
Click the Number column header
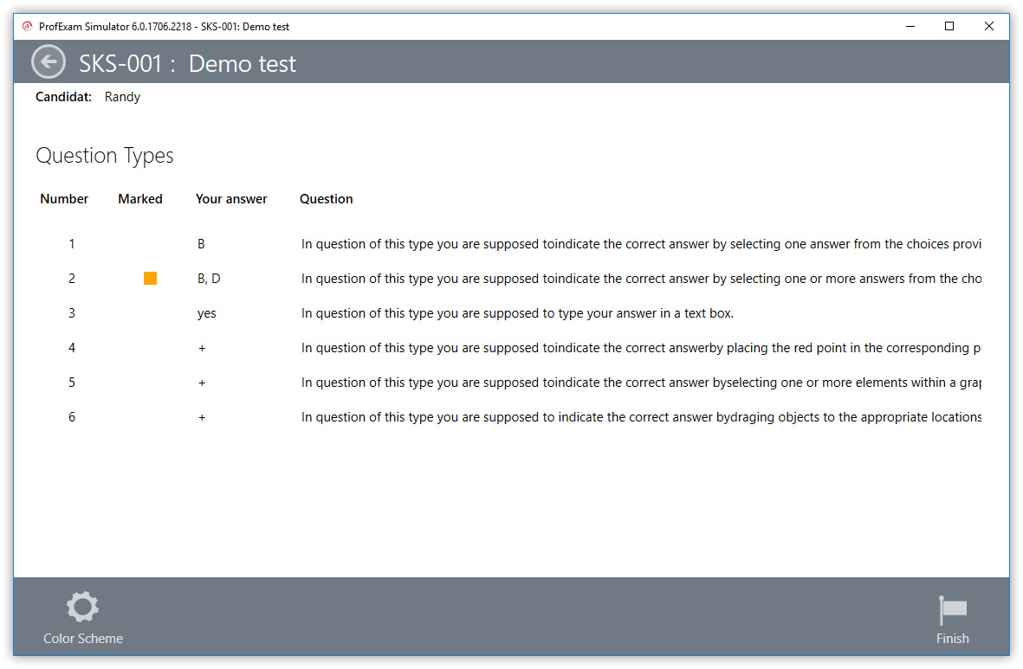[64, 199]
